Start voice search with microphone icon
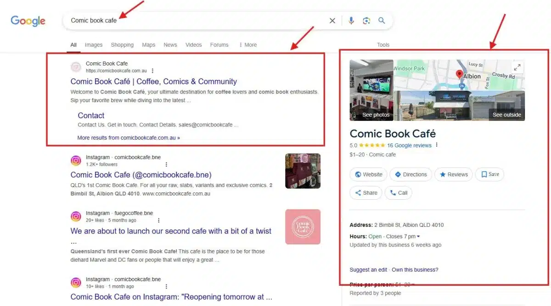Viewport: 551px width, 306px height. (351, 21)
